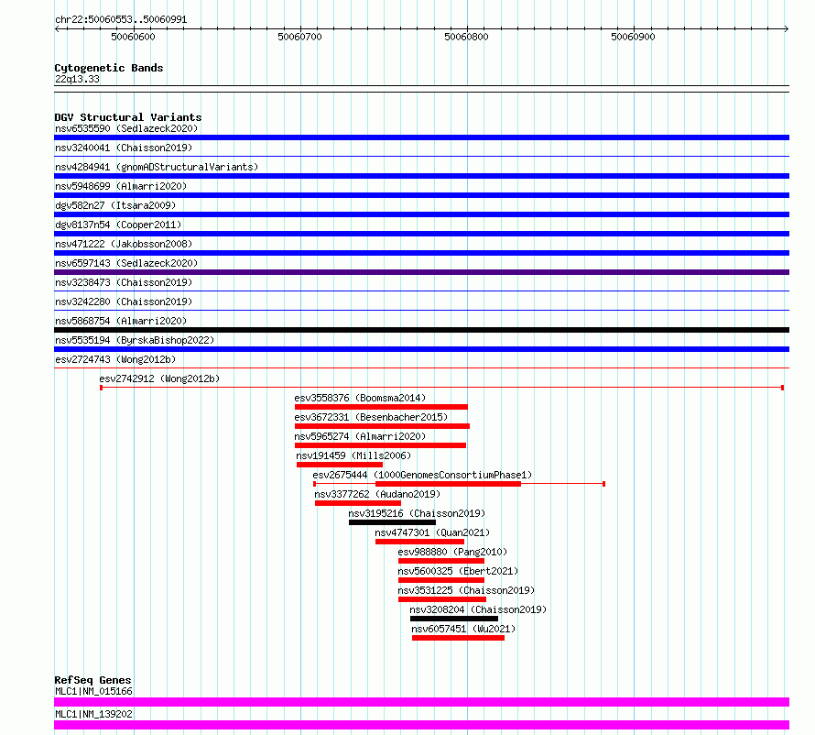Open nsv6057451 (Wu2021) variant label

pyautogui.click(x=463, y=629)
